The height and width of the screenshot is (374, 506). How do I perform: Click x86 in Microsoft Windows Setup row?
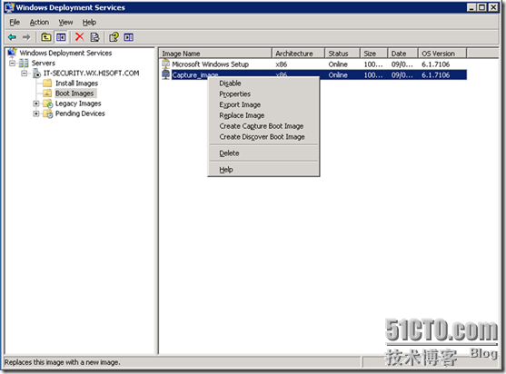tap(281, 64)
